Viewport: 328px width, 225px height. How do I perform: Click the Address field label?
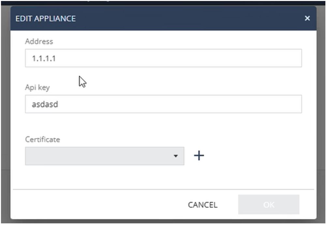click(39, 41)
